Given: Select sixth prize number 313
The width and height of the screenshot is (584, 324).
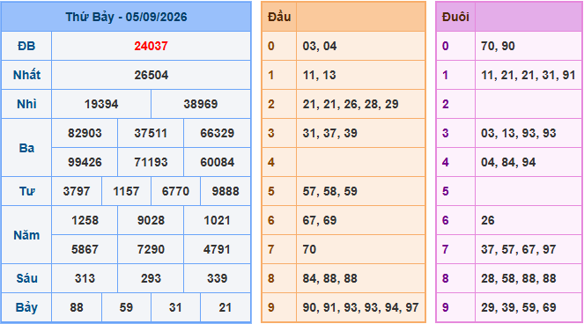Looking at the screenshot, I should click(x=85, y=278).
